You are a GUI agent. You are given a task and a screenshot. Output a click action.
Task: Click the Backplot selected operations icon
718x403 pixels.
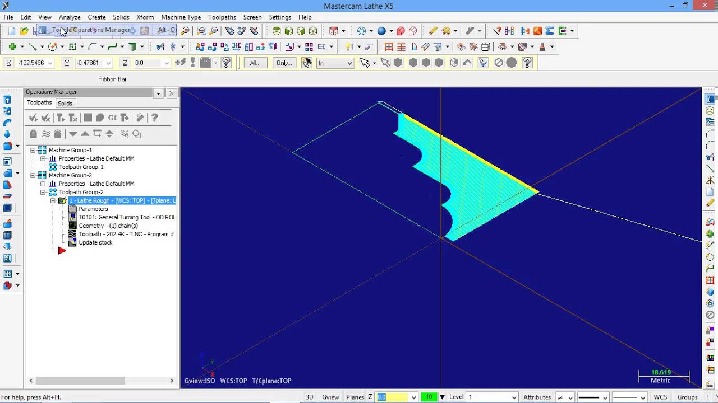tap(88, 118)
